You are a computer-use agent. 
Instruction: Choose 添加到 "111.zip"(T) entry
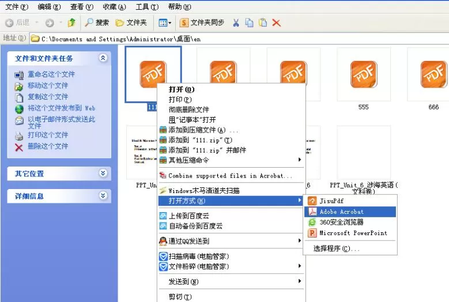tap(231, 140)
